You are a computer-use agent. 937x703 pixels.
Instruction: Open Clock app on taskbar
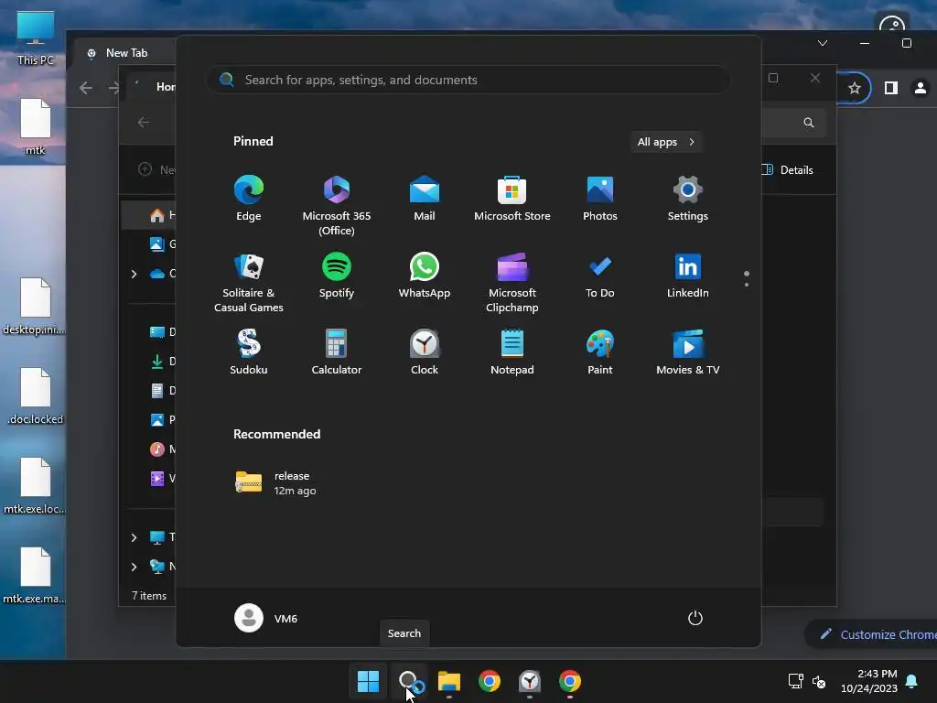(x=530, y=681)
